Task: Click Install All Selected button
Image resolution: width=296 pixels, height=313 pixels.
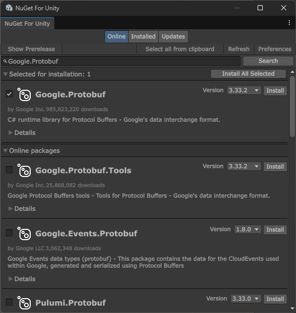Action: (248, 74)
